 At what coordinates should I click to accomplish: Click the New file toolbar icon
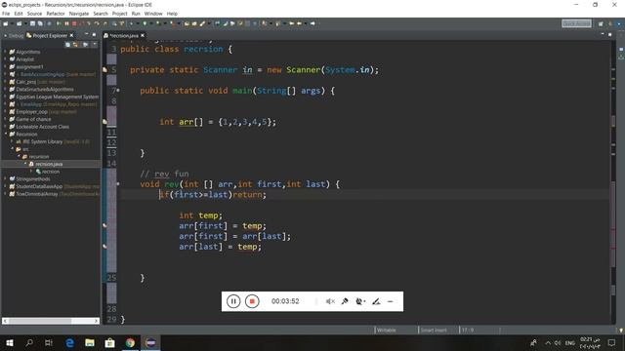pyautogui.click(x=6, y=23)
